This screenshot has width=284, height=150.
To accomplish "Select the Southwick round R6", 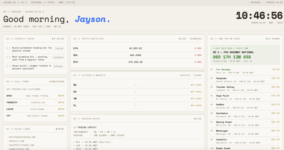I will [x=245, y=115].
